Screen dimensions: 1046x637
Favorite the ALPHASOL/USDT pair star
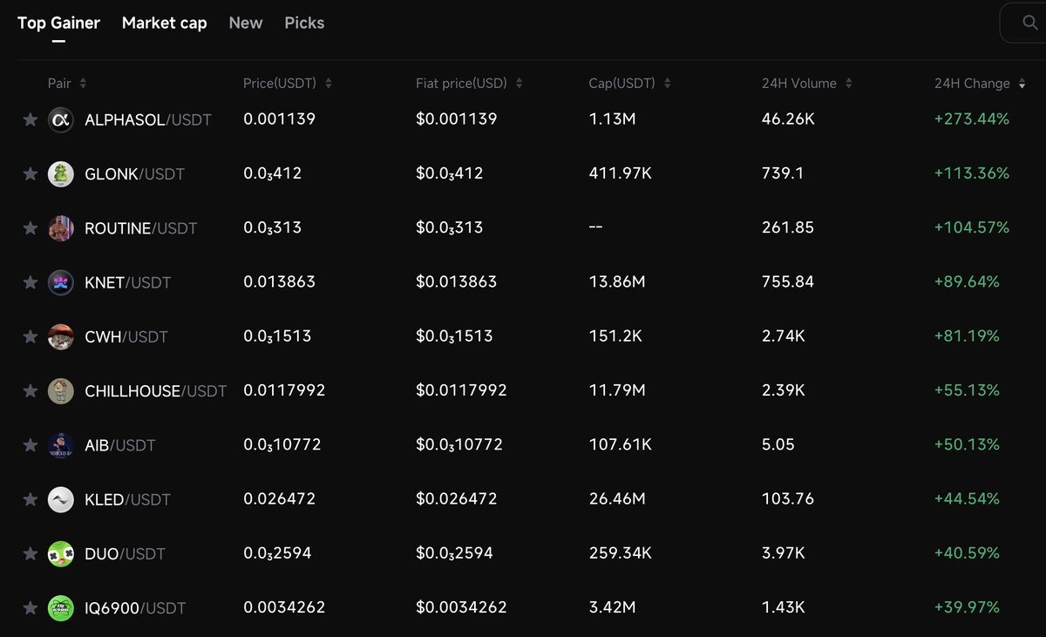[31, 119]
